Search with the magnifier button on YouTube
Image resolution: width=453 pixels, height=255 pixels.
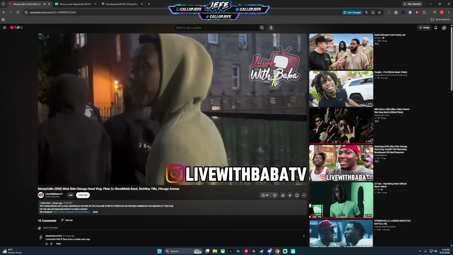pyautogui.click(x=262, y=28)
